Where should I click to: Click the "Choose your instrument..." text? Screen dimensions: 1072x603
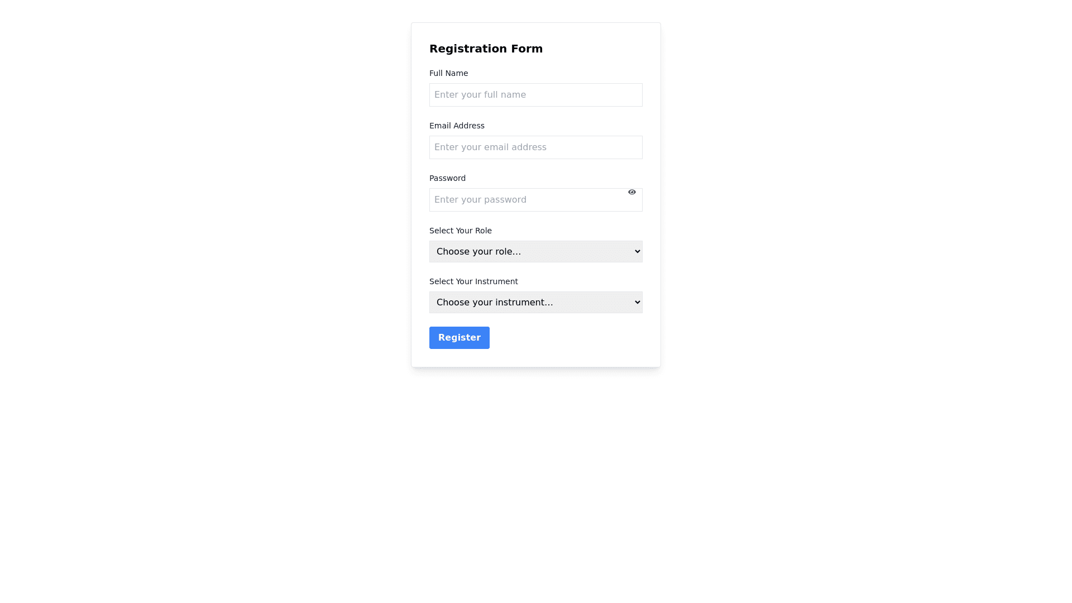(x=494, y=303)
